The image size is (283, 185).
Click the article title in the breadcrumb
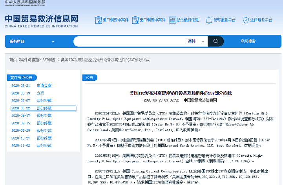[105, 60]
